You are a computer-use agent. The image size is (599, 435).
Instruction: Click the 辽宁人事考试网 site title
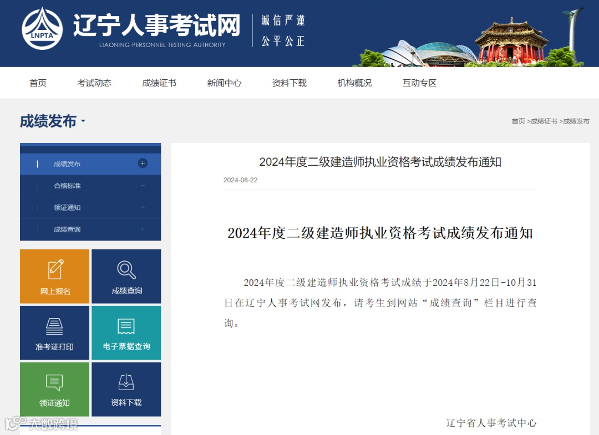click(157, 25)
